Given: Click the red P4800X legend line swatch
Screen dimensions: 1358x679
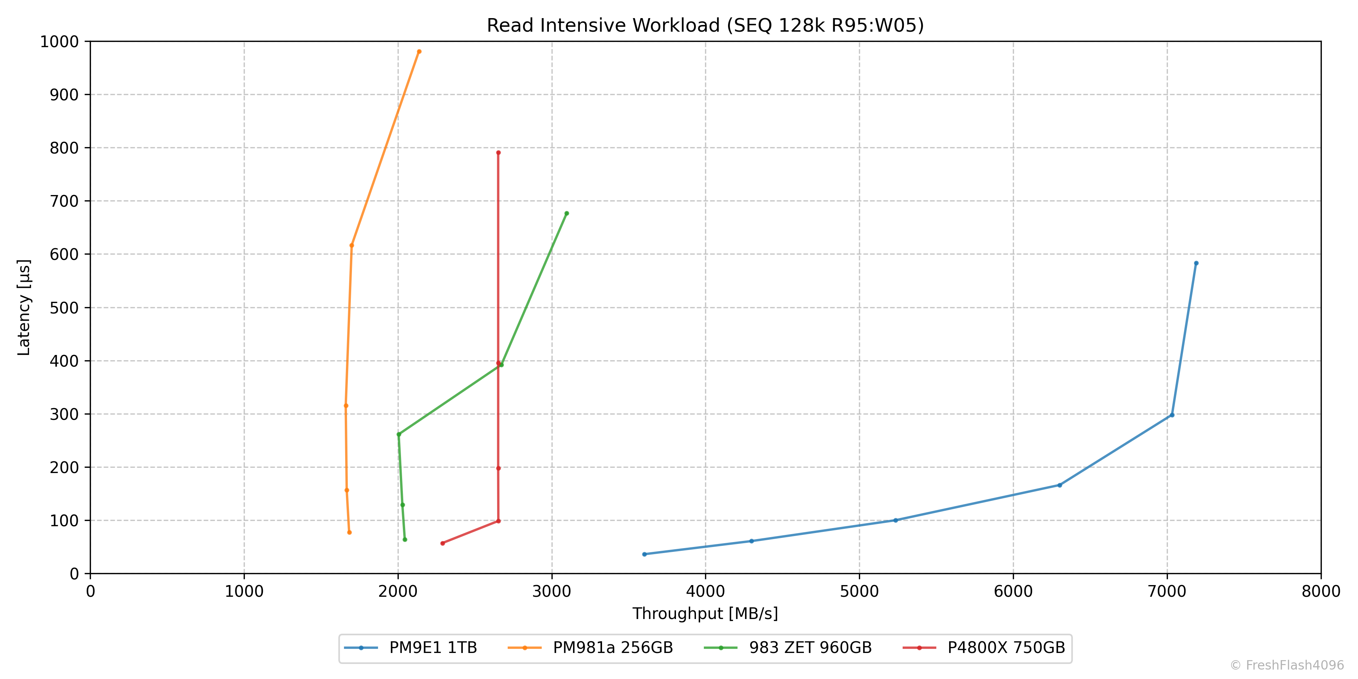Looking at the screenshot, I should point(919,648).
